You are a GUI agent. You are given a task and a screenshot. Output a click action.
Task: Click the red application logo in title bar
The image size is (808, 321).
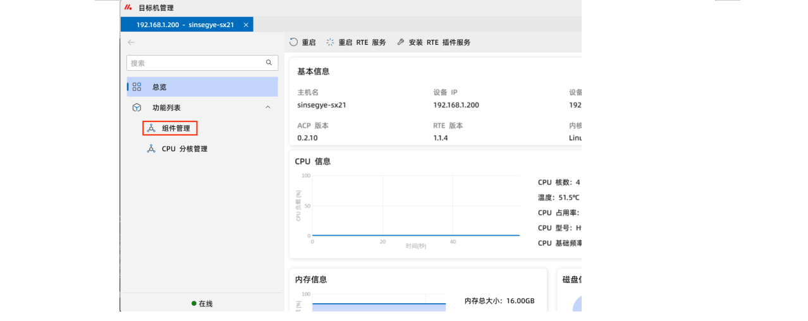[128, 8]
